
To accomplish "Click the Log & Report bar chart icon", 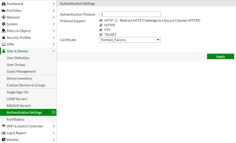I will 3,133.
